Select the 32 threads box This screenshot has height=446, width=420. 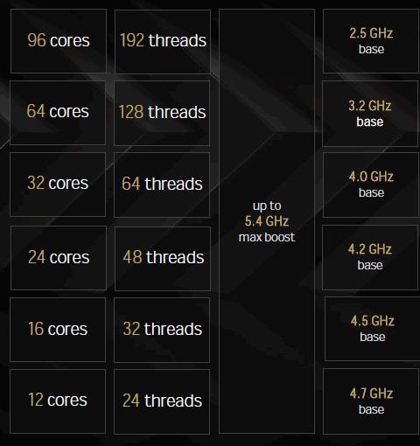(x=162, y=330)
